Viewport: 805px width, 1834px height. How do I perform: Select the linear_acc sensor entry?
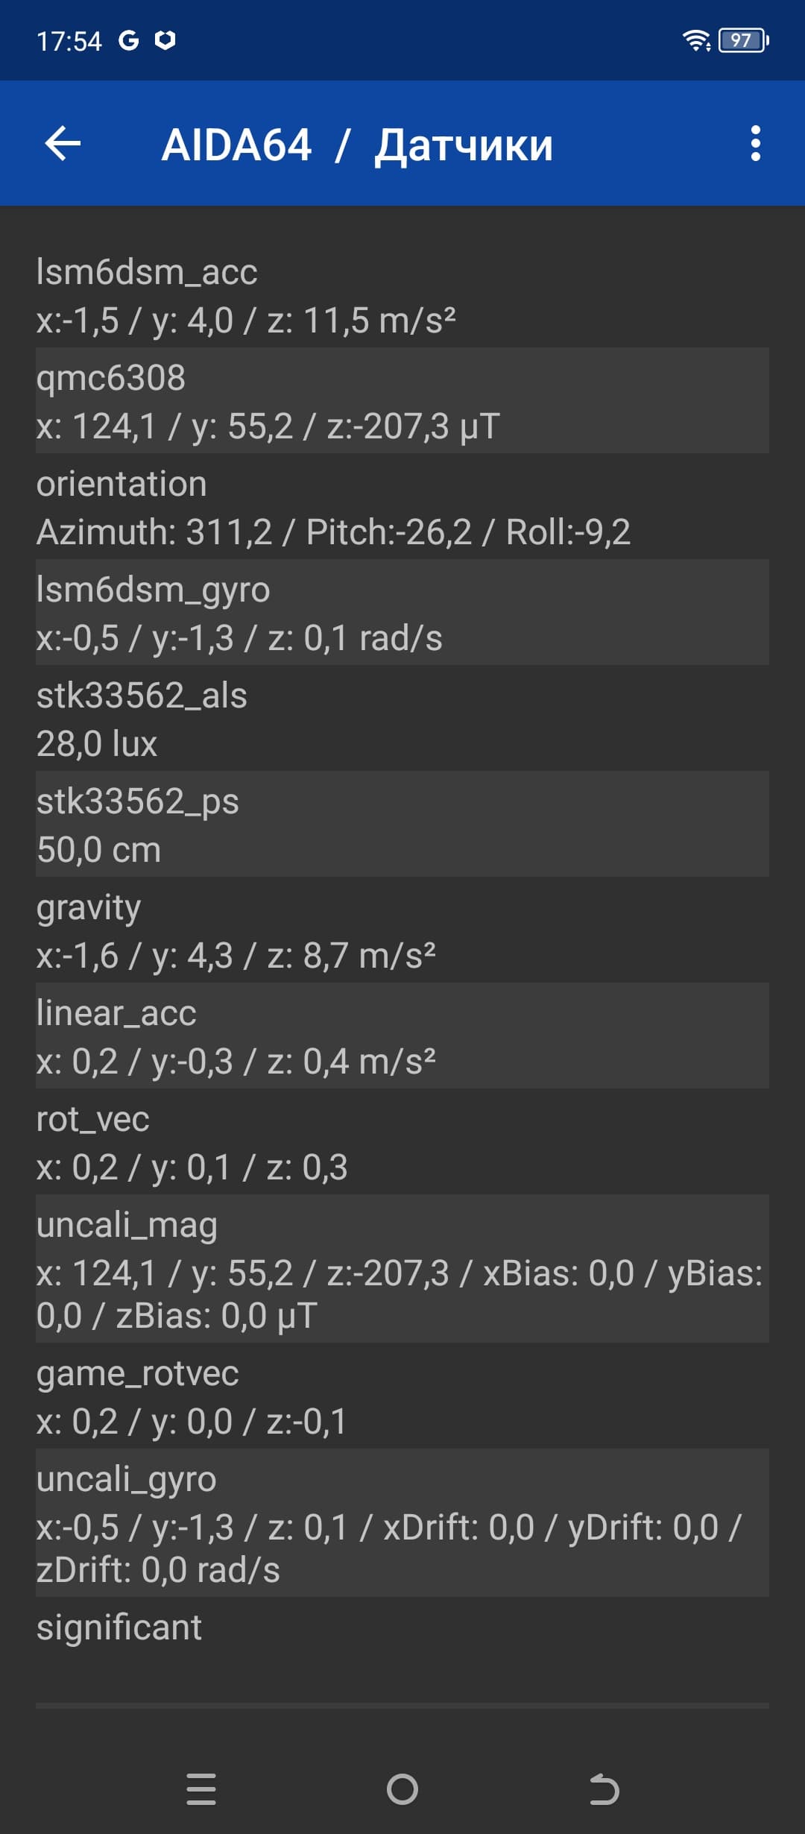[x=402, y=1036]
